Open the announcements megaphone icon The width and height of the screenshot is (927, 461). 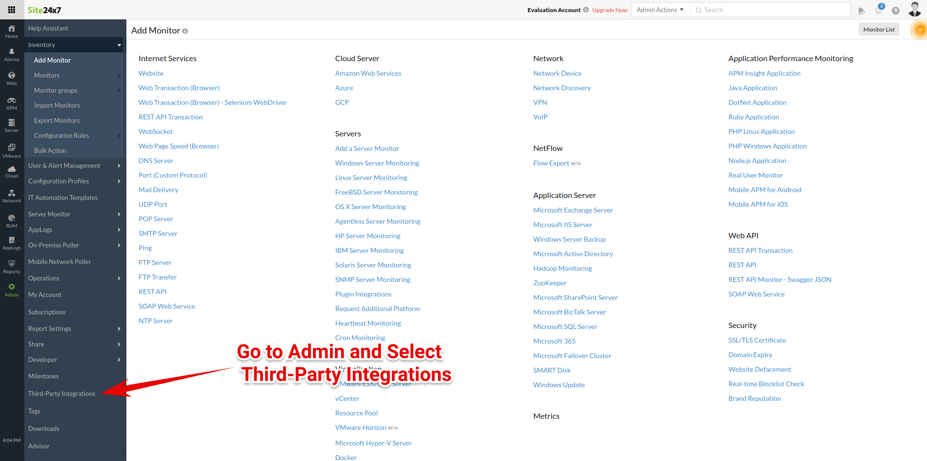[861, 10]
